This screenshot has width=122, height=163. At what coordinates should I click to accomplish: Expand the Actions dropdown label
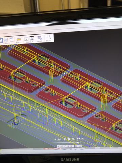click(x=6, y=44)
